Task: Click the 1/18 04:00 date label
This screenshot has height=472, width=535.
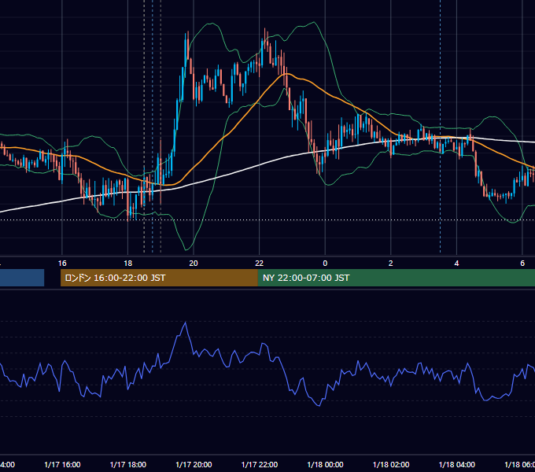Action: click(456, 464)
